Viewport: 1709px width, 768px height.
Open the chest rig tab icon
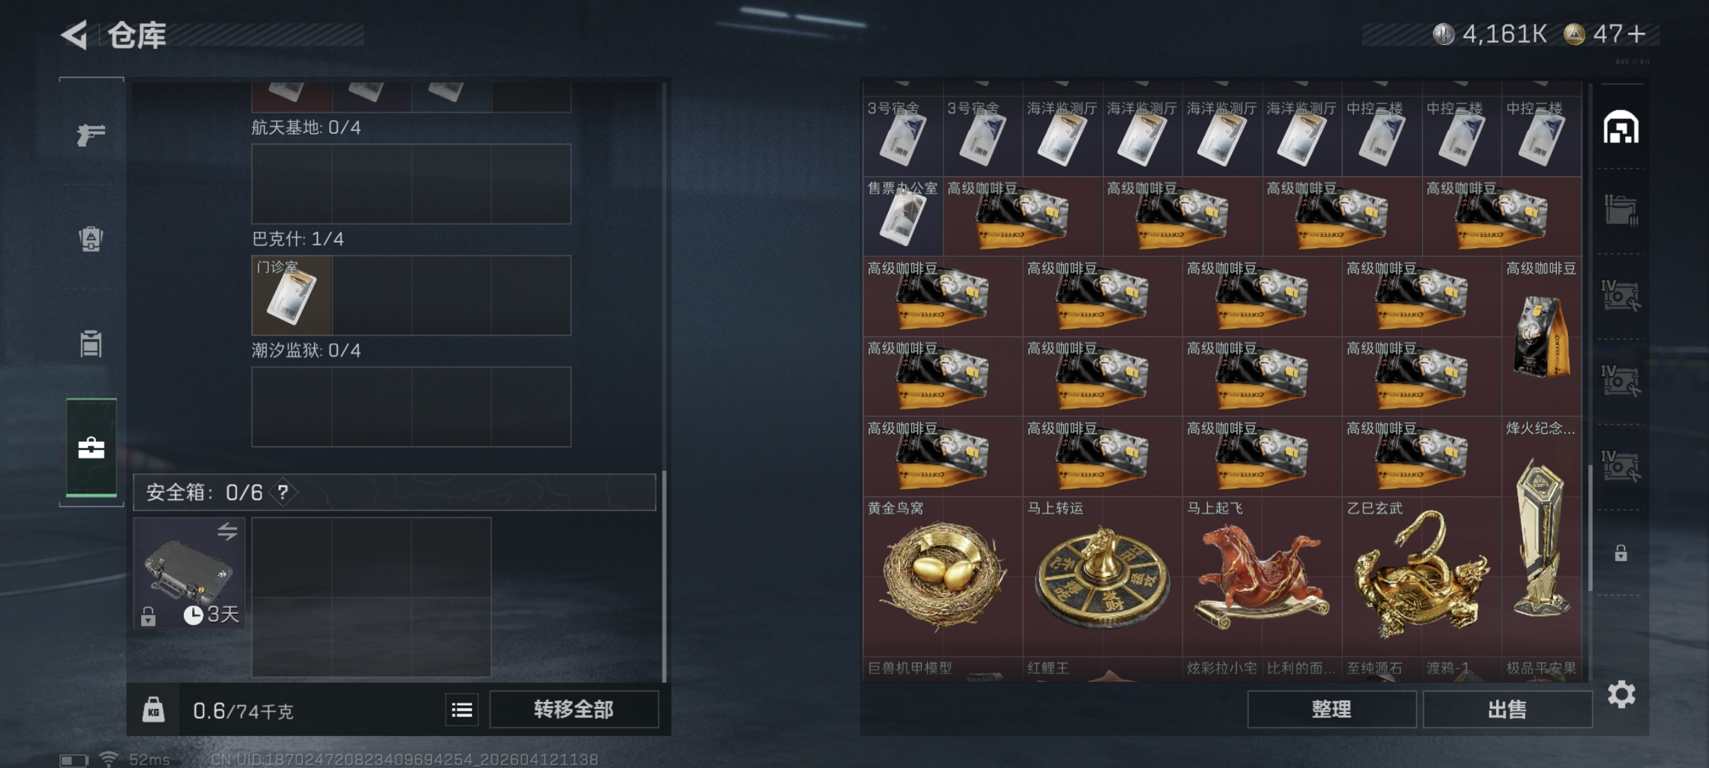[x=91, y=343]
